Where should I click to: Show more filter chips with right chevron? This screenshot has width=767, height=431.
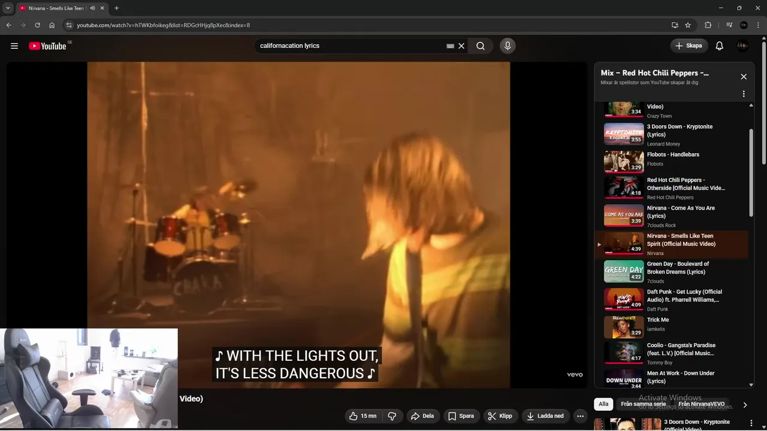[745, 405]
